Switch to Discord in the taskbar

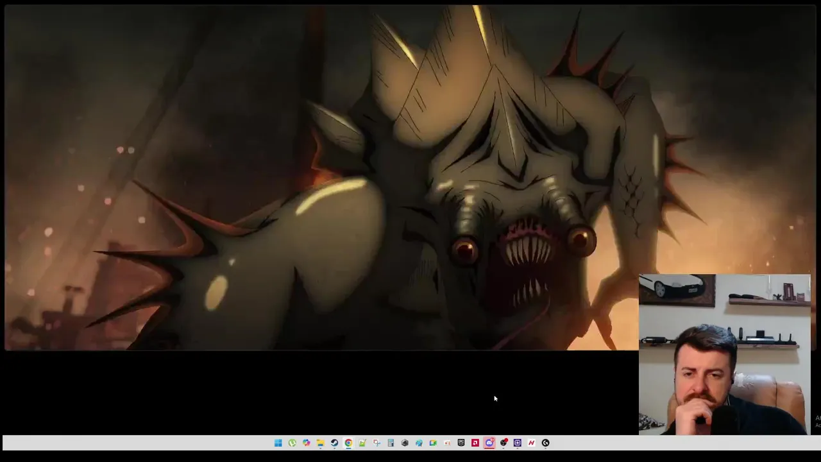tap(489, 443)
